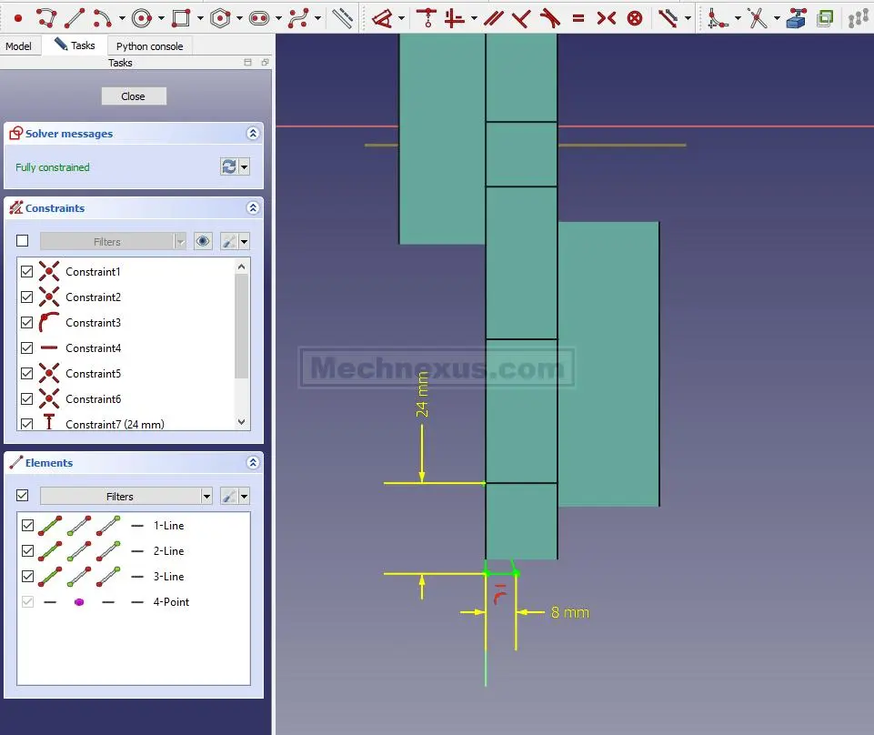Viewport: 874px width, 735px height.
Task: Select Constraint7 (24 mm) in list
Action: pos(115,424)
